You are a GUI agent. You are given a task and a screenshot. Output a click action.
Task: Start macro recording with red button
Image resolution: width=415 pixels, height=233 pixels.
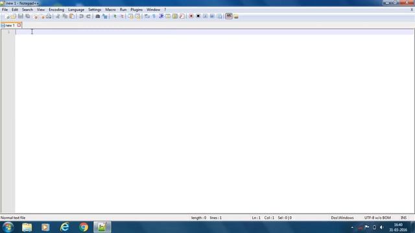tap(191, 16)
